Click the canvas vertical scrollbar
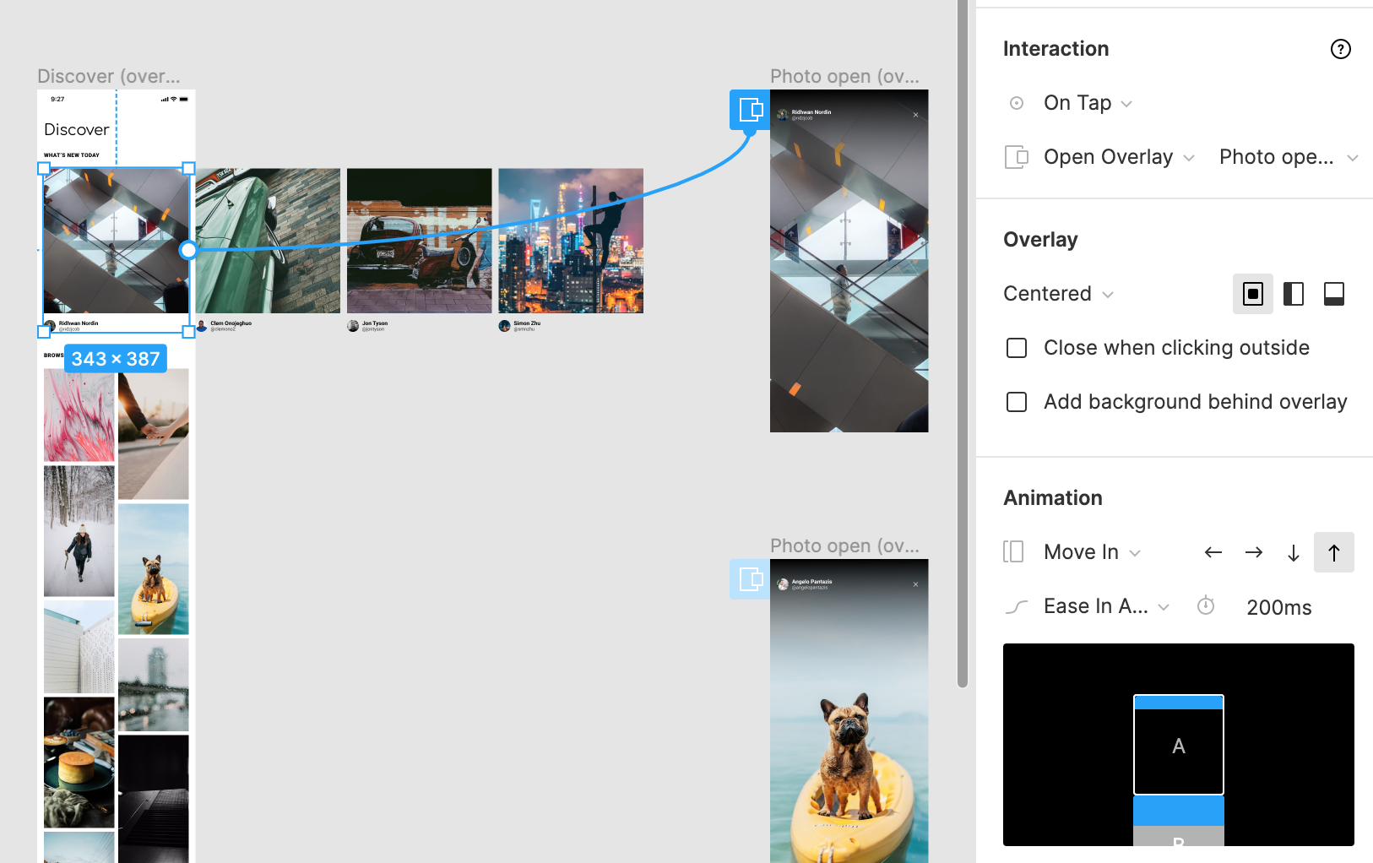 pyautogui.click(x=962, y=338)
